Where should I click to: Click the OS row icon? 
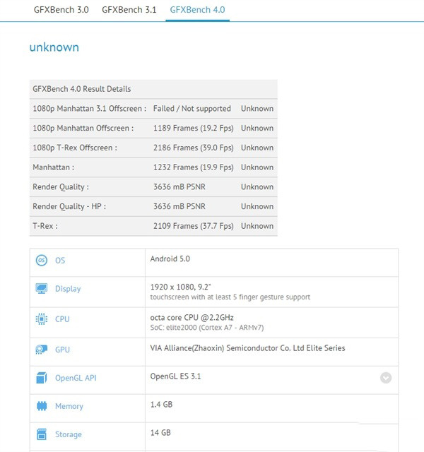click(42, 261)
